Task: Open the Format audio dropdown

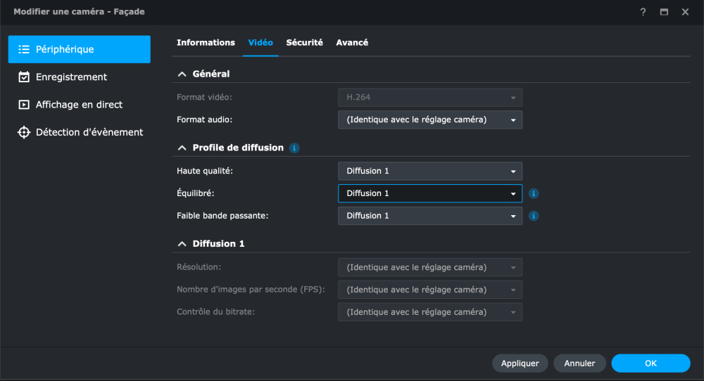Action: click(x=430, y=120)
